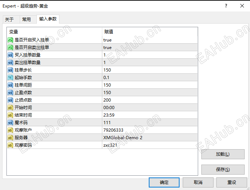
Task: Close the Expert dialog window
Action: pyautogui.click(x=242, y=6)
